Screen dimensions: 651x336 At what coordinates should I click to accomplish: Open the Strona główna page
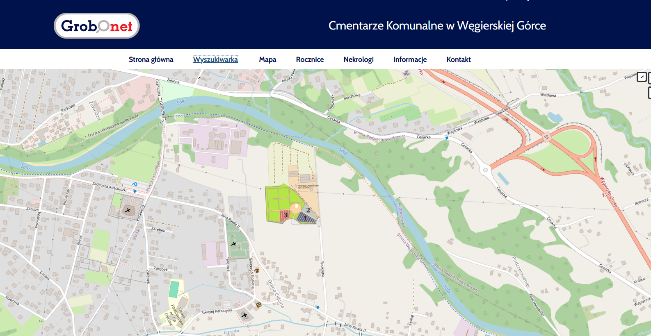click(x=151, y=59)
